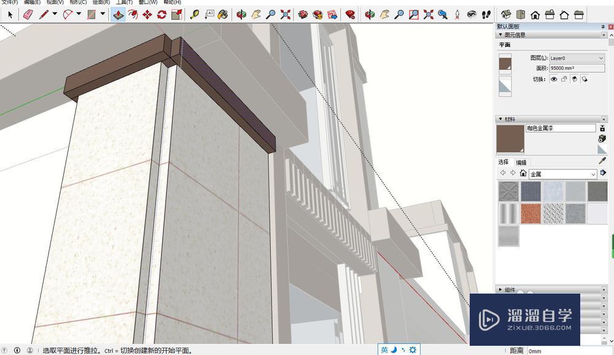
Task: Click the IME 英 language indicator
Action: pos(384,350)
